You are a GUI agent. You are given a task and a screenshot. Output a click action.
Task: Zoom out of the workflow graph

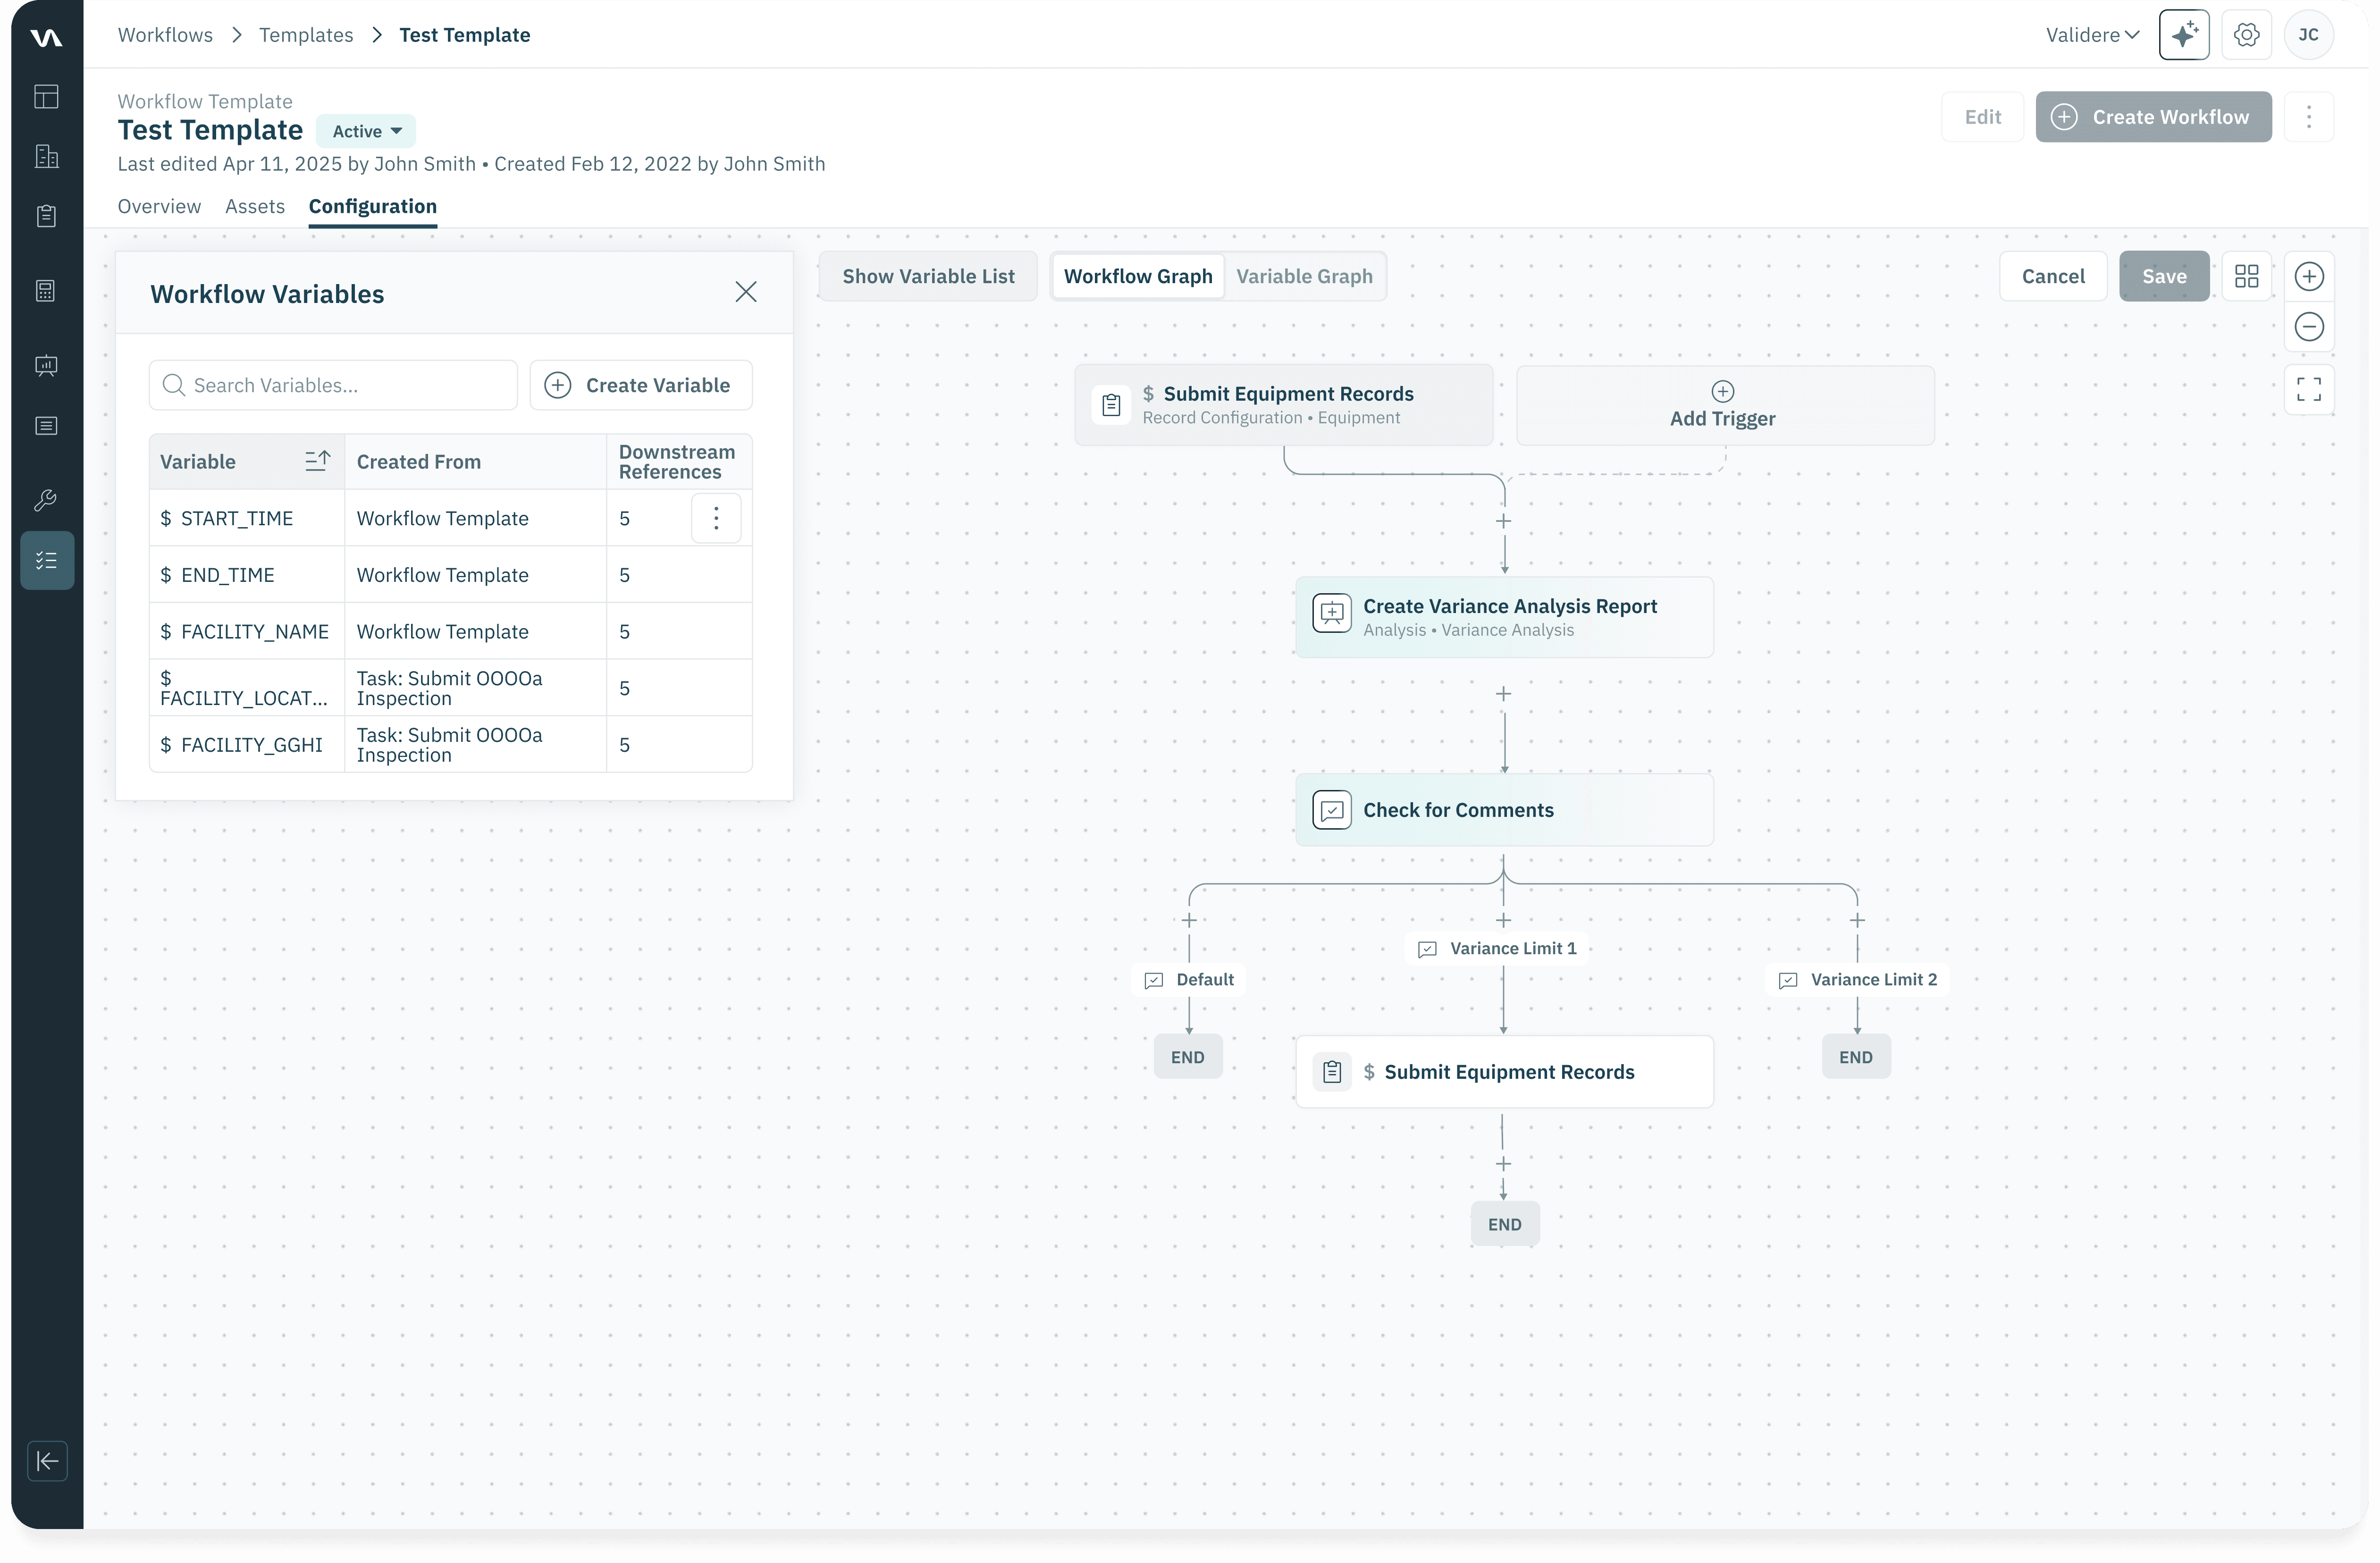click(2308, 327)
